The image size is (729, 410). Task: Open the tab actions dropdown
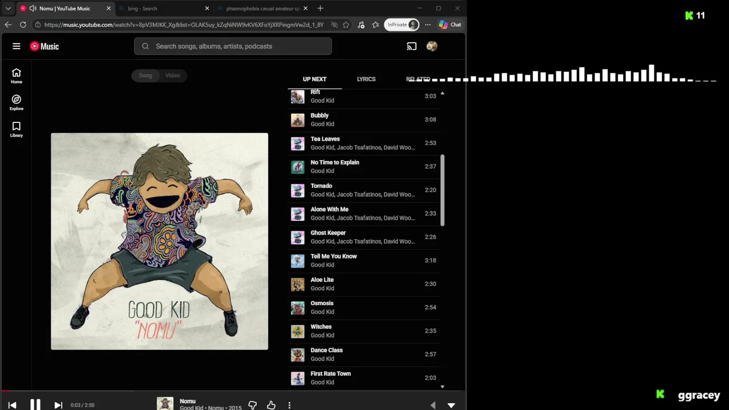pos(8,9)
